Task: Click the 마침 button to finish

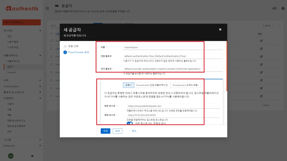Action: coord(105,131)
